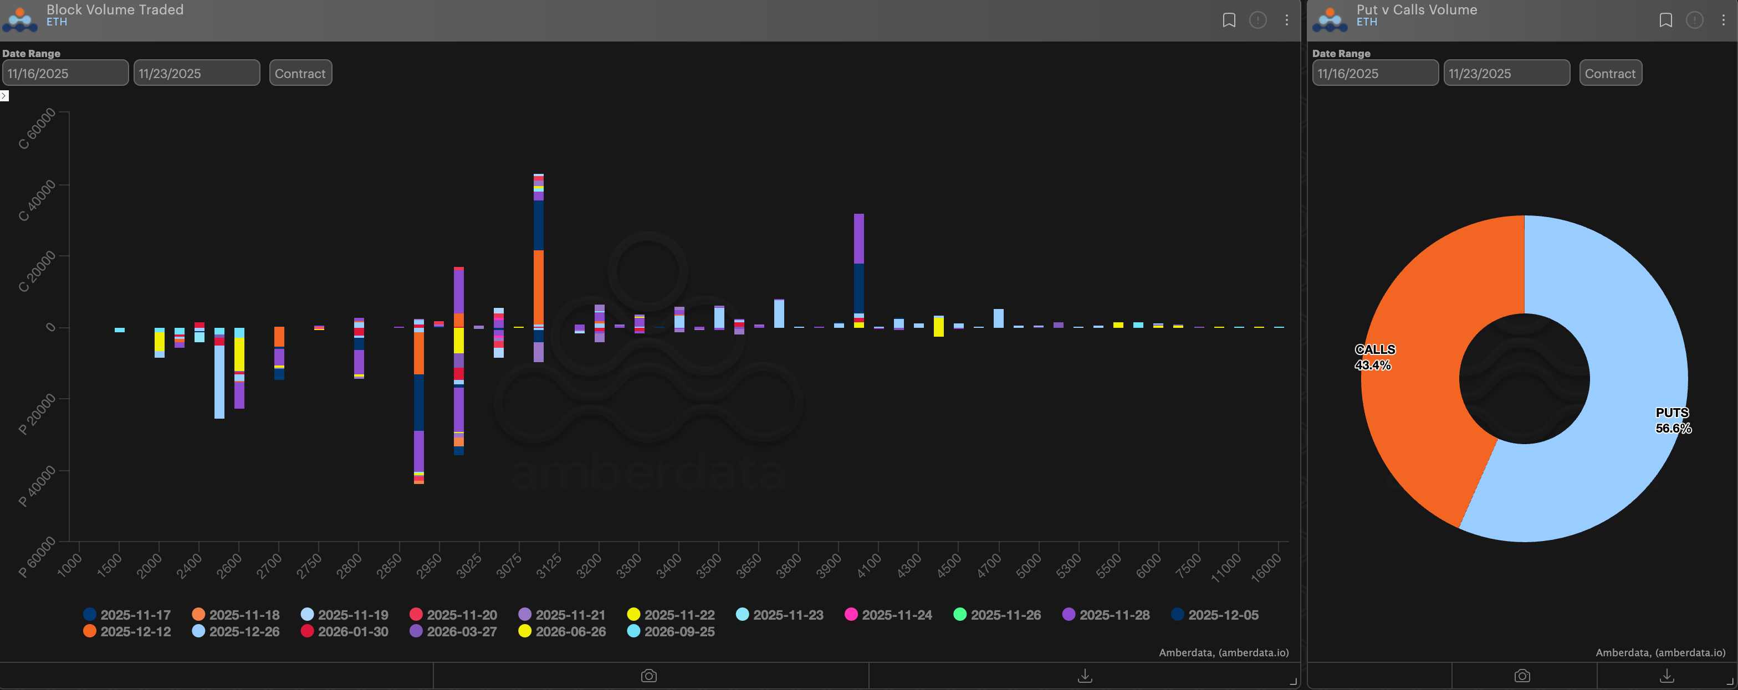Screen dimensions: 1738x690
Task: Bookmark the Put v Calls Volume chart
Action: click(1665, 20)
